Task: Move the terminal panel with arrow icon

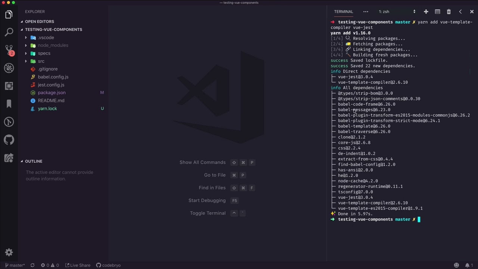Action: coord(460,12)
